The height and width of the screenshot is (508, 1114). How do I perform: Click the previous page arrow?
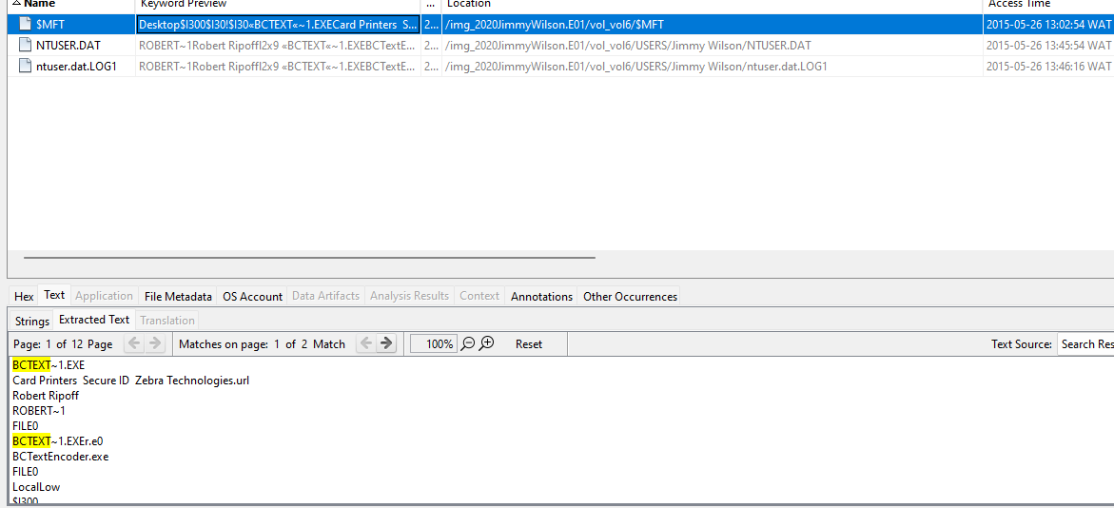[134, 343]
